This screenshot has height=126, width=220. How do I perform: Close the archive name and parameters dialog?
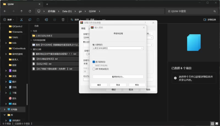click(x=153, y=23)
